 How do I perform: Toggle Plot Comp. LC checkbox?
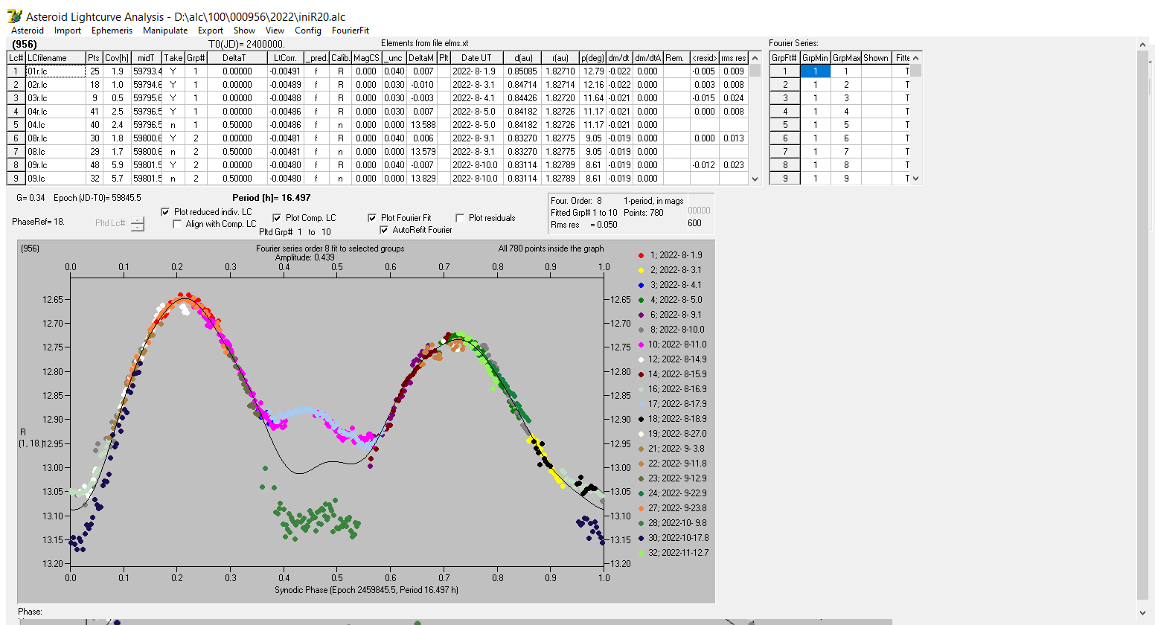(x=277, y=218)
